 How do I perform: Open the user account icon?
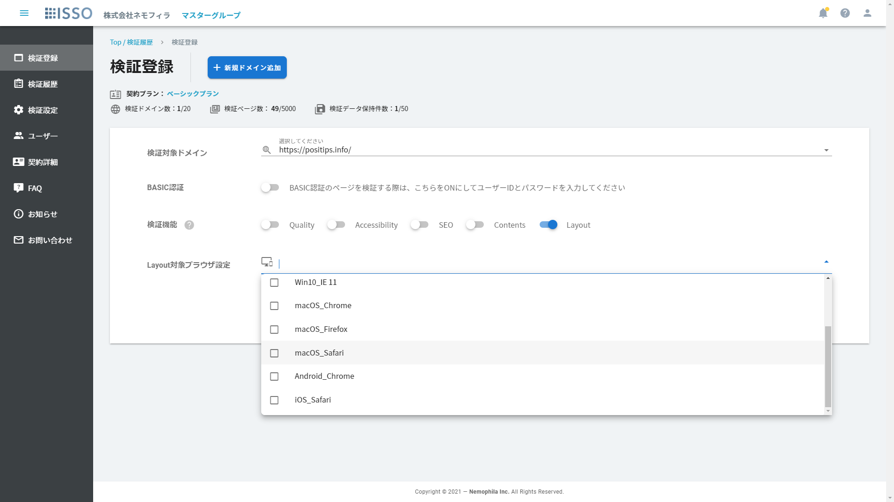pyautogui.click(x=867, y=13)
